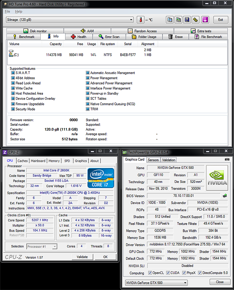
Task: Click the purple download arrow icon
Action: pyautogui.click(x=205, y=19)
